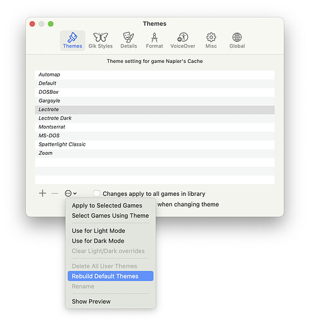Select the Lectrote Dark theme row

coord(154,118)
